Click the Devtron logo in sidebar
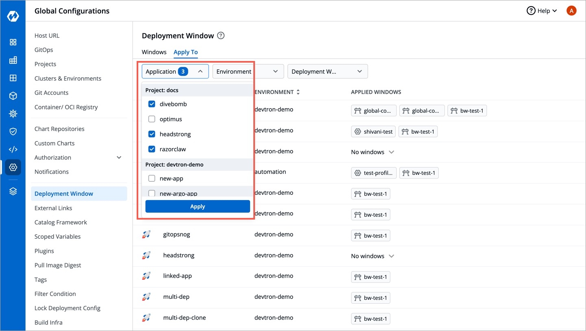The width and height of the screenshot is (586, 331). point(13,16)
